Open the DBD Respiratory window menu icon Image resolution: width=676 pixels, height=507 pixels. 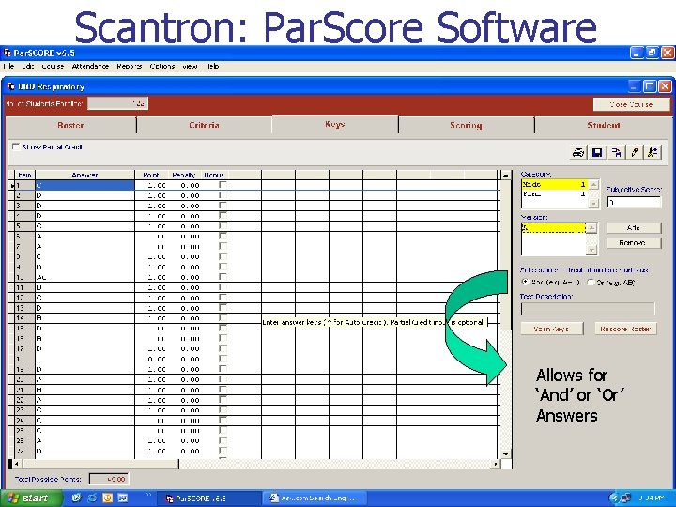[x=11, y=86]
